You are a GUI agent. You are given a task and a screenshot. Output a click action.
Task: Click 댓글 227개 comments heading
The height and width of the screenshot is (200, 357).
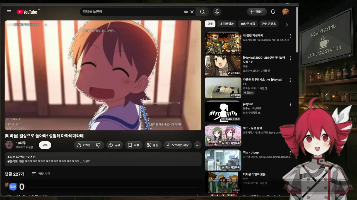pyautogui.click(x=15, y=174)
